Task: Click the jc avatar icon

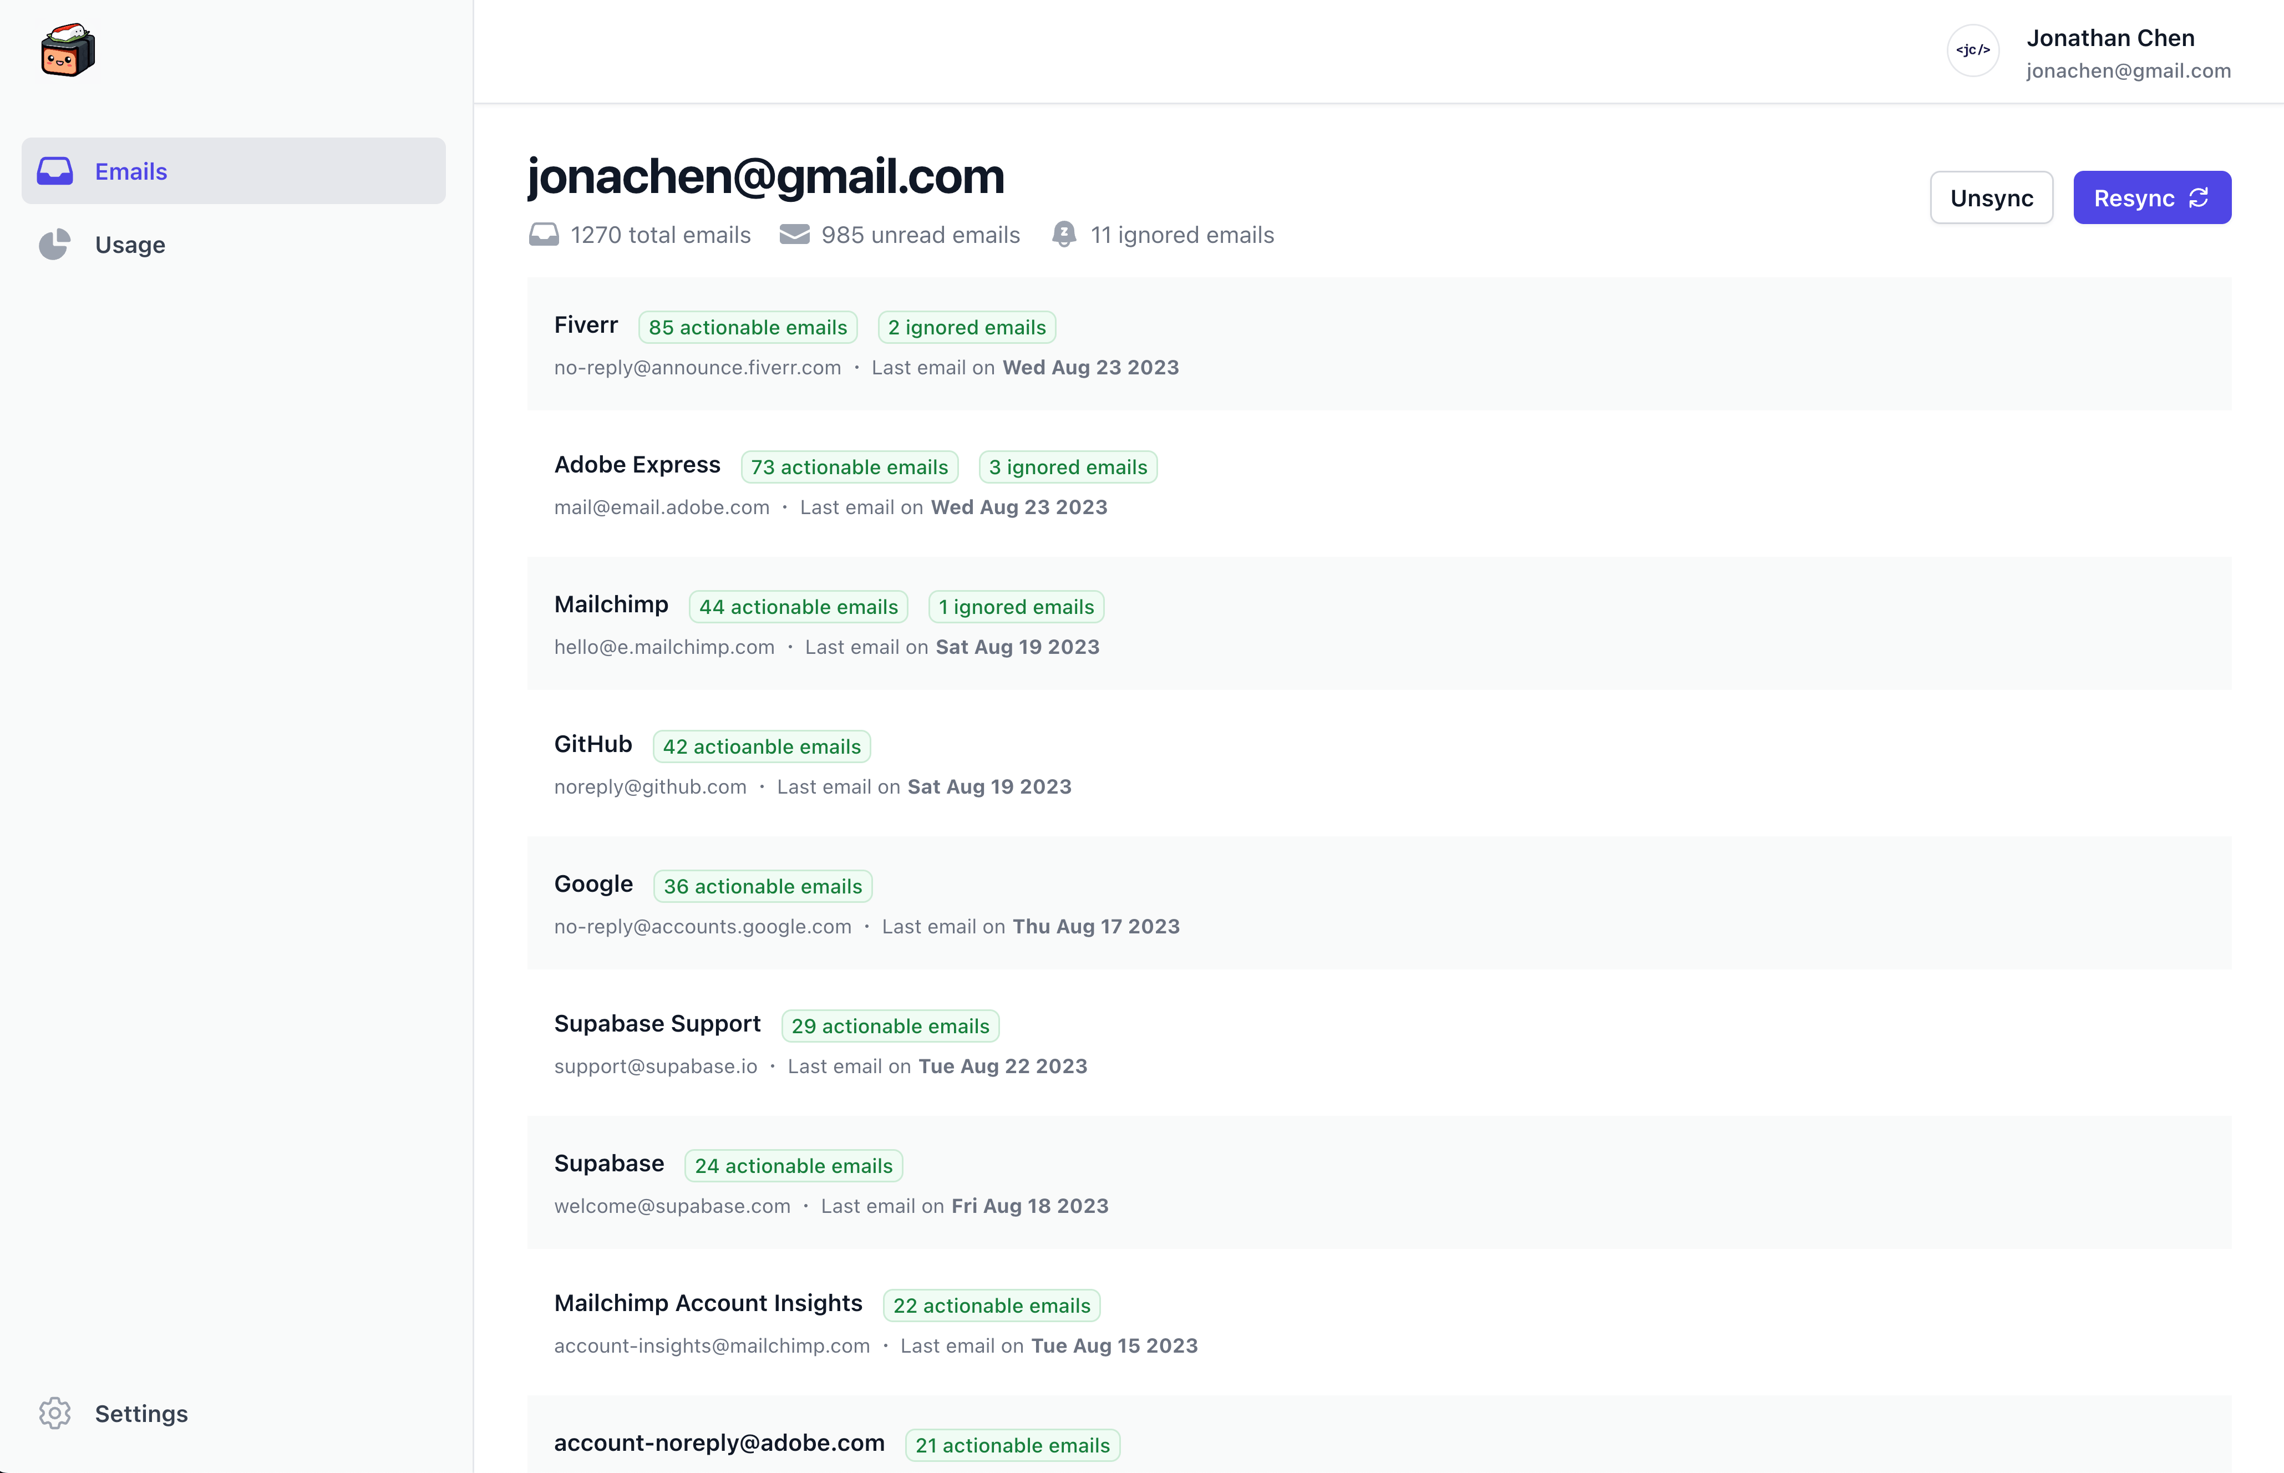Action: point(1972,50)
